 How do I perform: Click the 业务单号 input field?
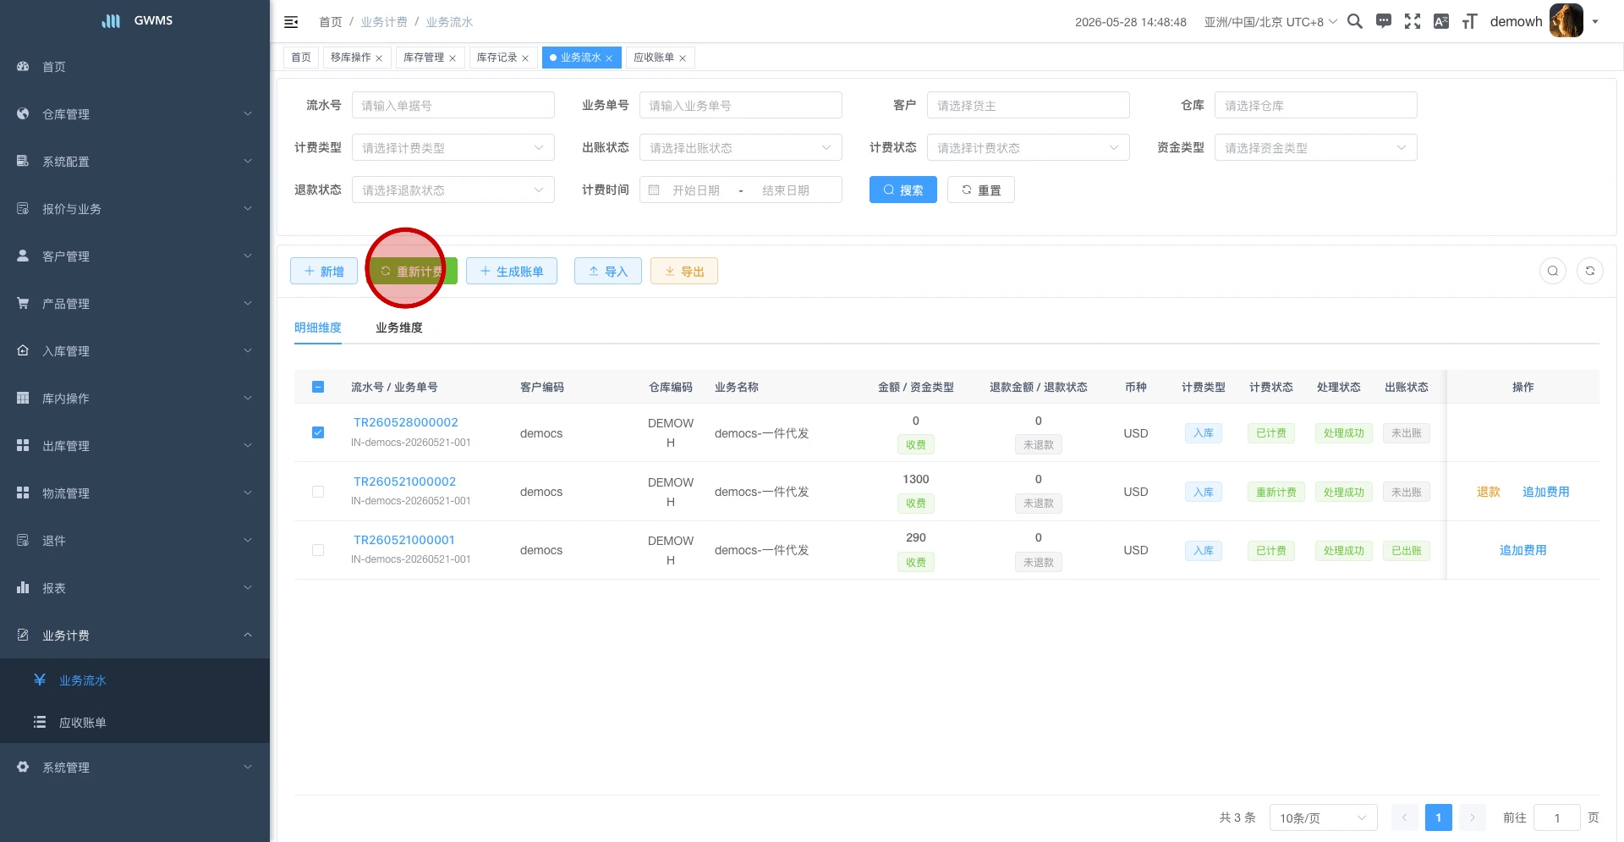click(x=741, y=106)
